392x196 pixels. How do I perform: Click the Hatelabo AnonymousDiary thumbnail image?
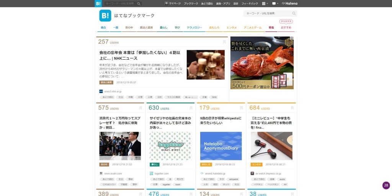pos(221,146)
